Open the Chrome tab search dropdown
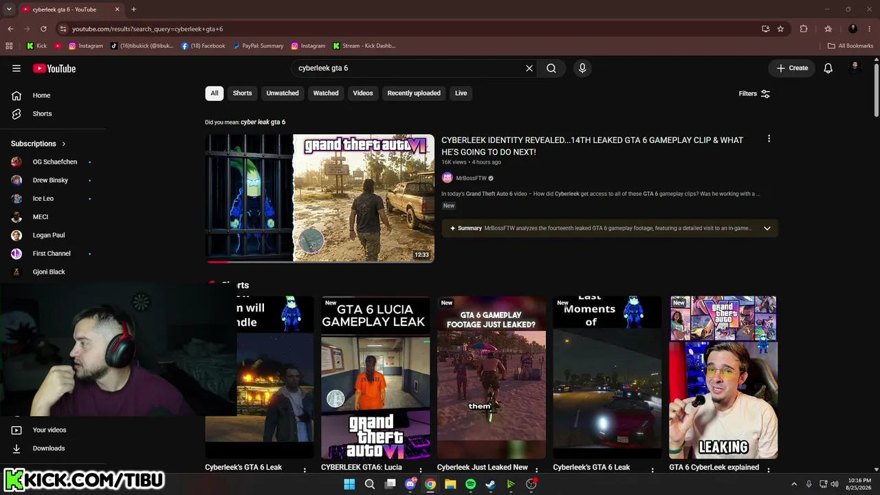The image size is (880, 495). click(x=9, y=10)
